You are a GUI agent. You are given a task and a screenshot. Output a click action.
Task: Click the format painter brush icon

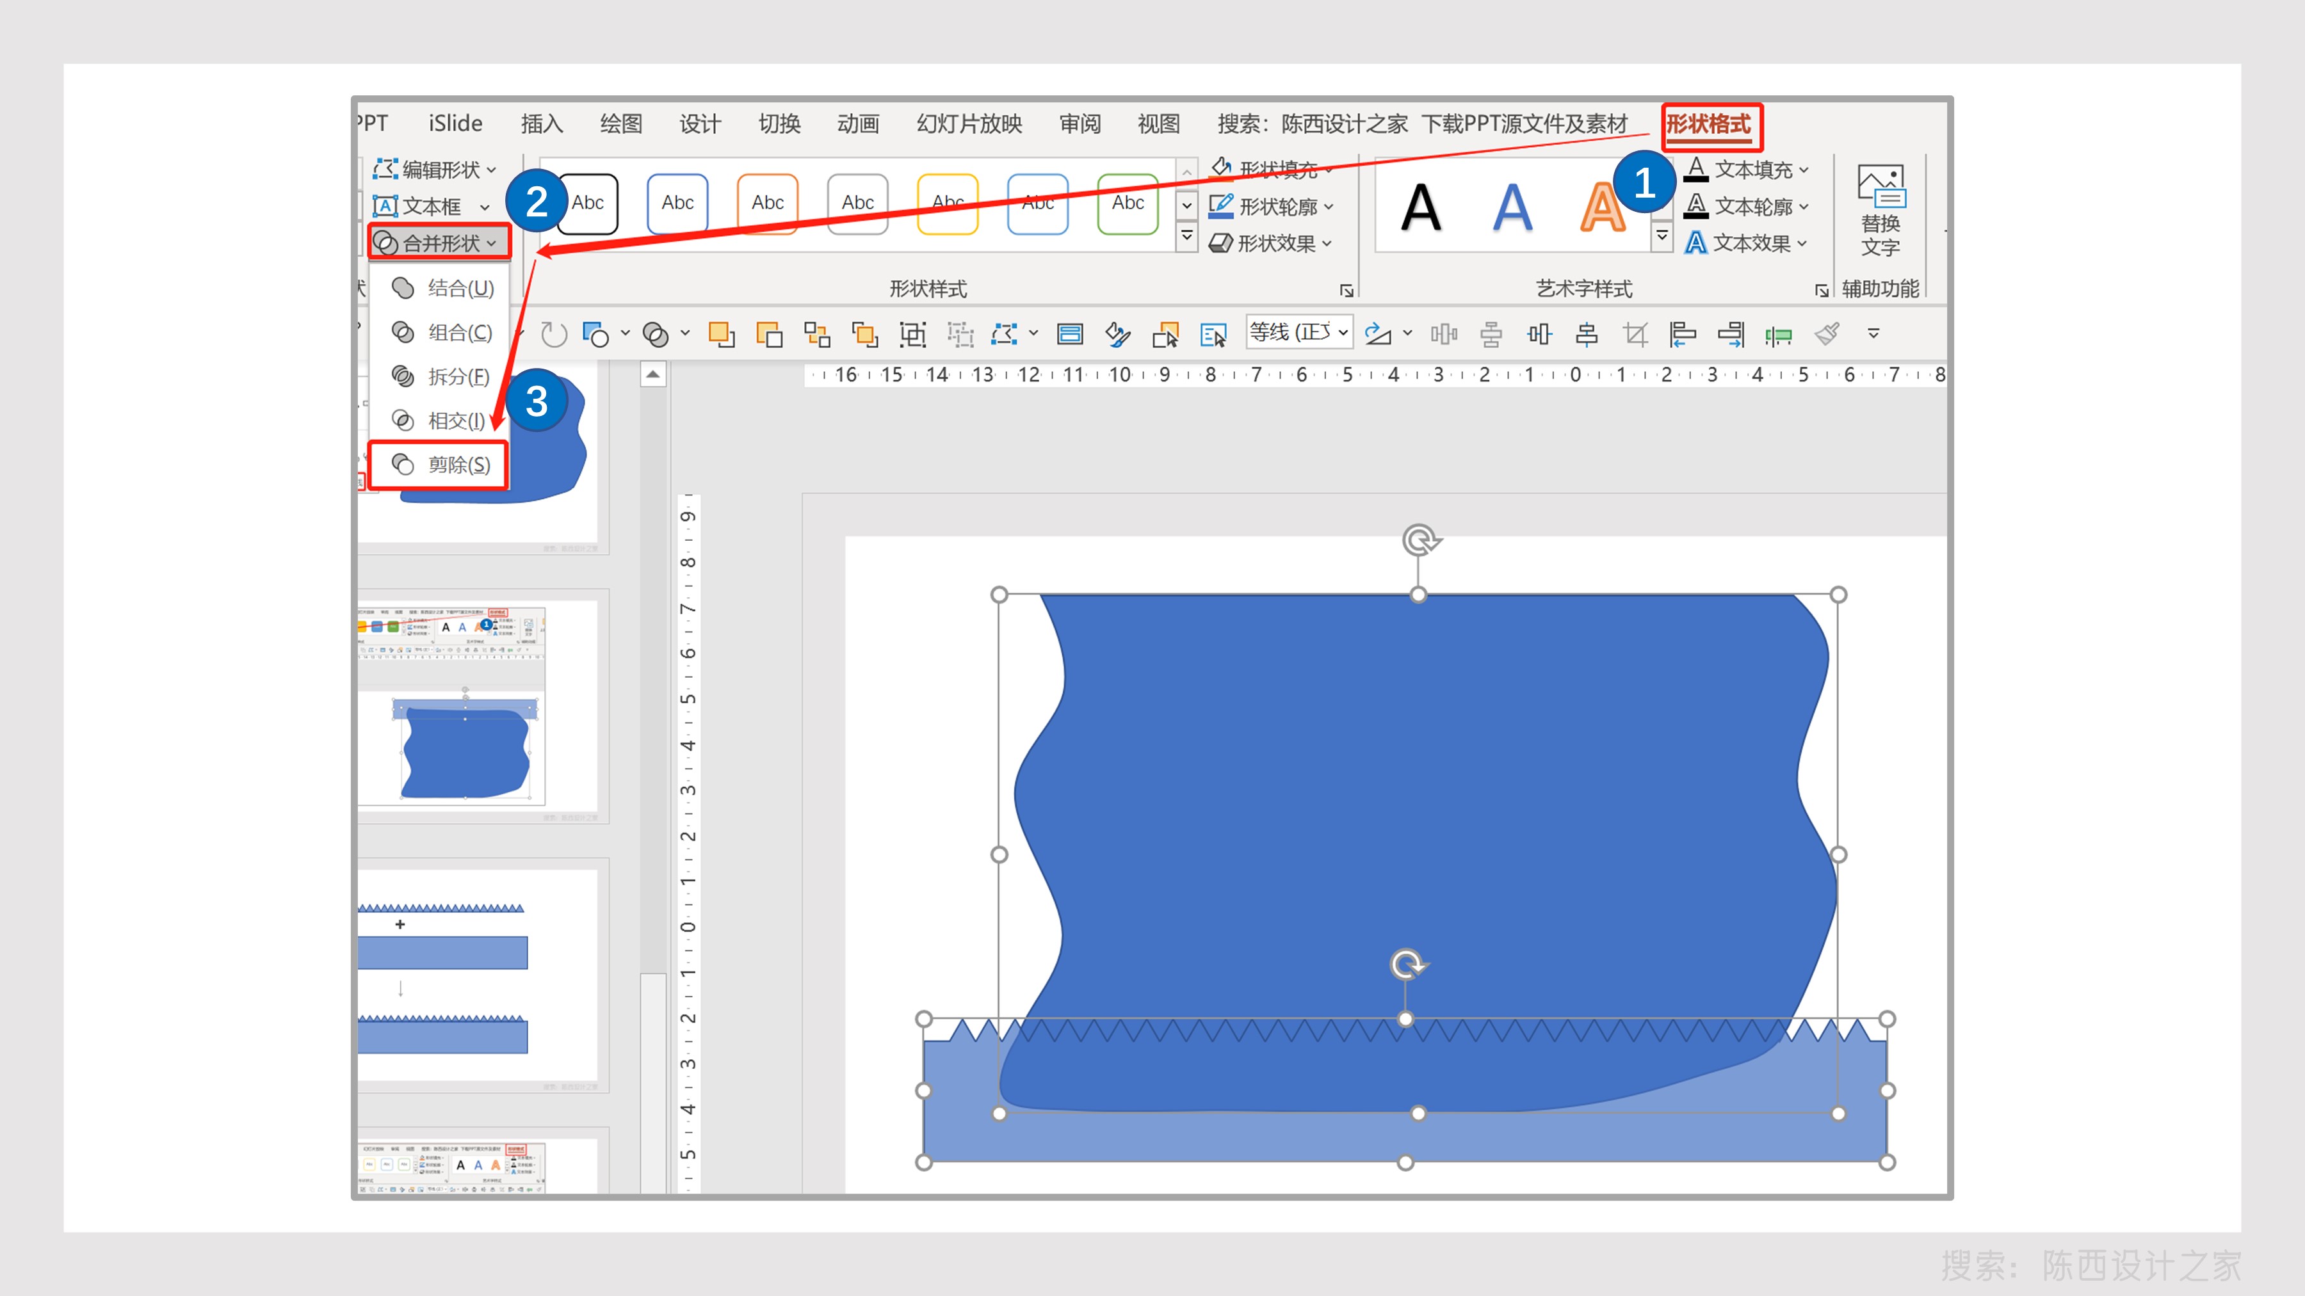pyautogui.click(x=1826, y=335)
